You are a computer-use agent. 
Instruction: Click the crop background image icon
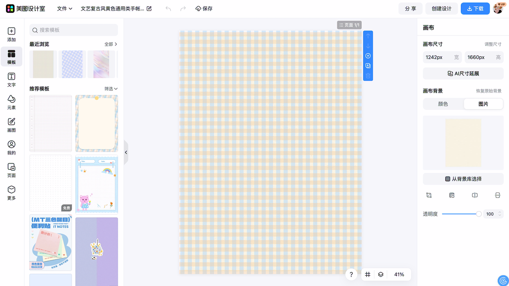click(x=429, y=195)
